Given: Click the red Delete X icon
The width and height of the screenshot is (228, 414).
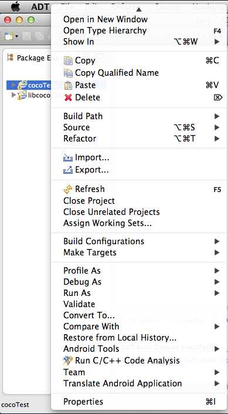Looking at the screenshot, I should (68, 97).
